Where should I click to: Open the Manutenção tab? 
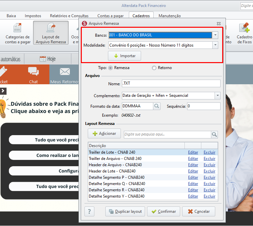coord(170,16)
